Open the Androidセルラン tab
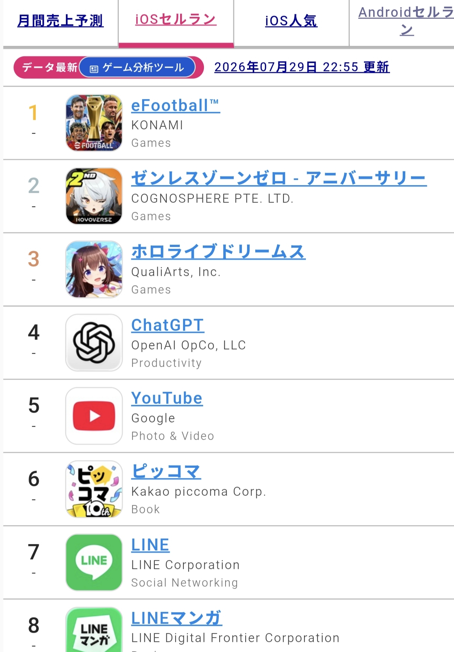The image size is (454, 652). tap(406, 21)
